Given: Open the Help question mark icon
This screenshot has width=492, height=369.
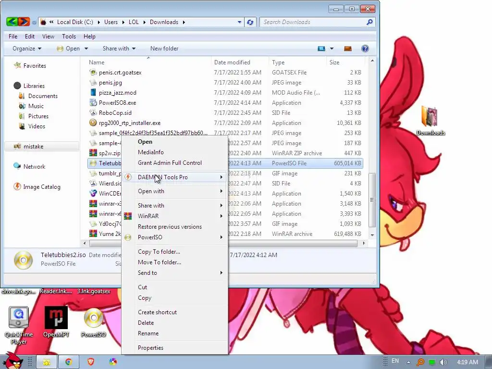Looking at the screenshot, I should coord(365,49).
